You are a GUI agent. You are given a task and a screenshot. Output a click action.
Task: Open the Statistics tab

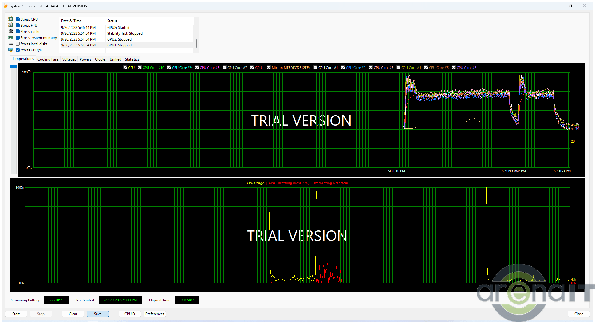132,59
